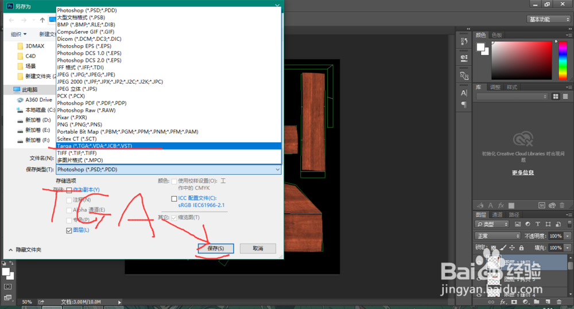Toggle the Layers (图层) save checkbox
The width and height of the screenshot is (574, 309).
69,230
